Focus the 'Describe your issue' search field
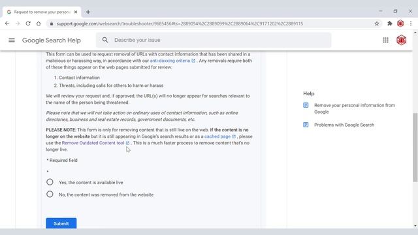418x235 pixels. pos(214,40)
